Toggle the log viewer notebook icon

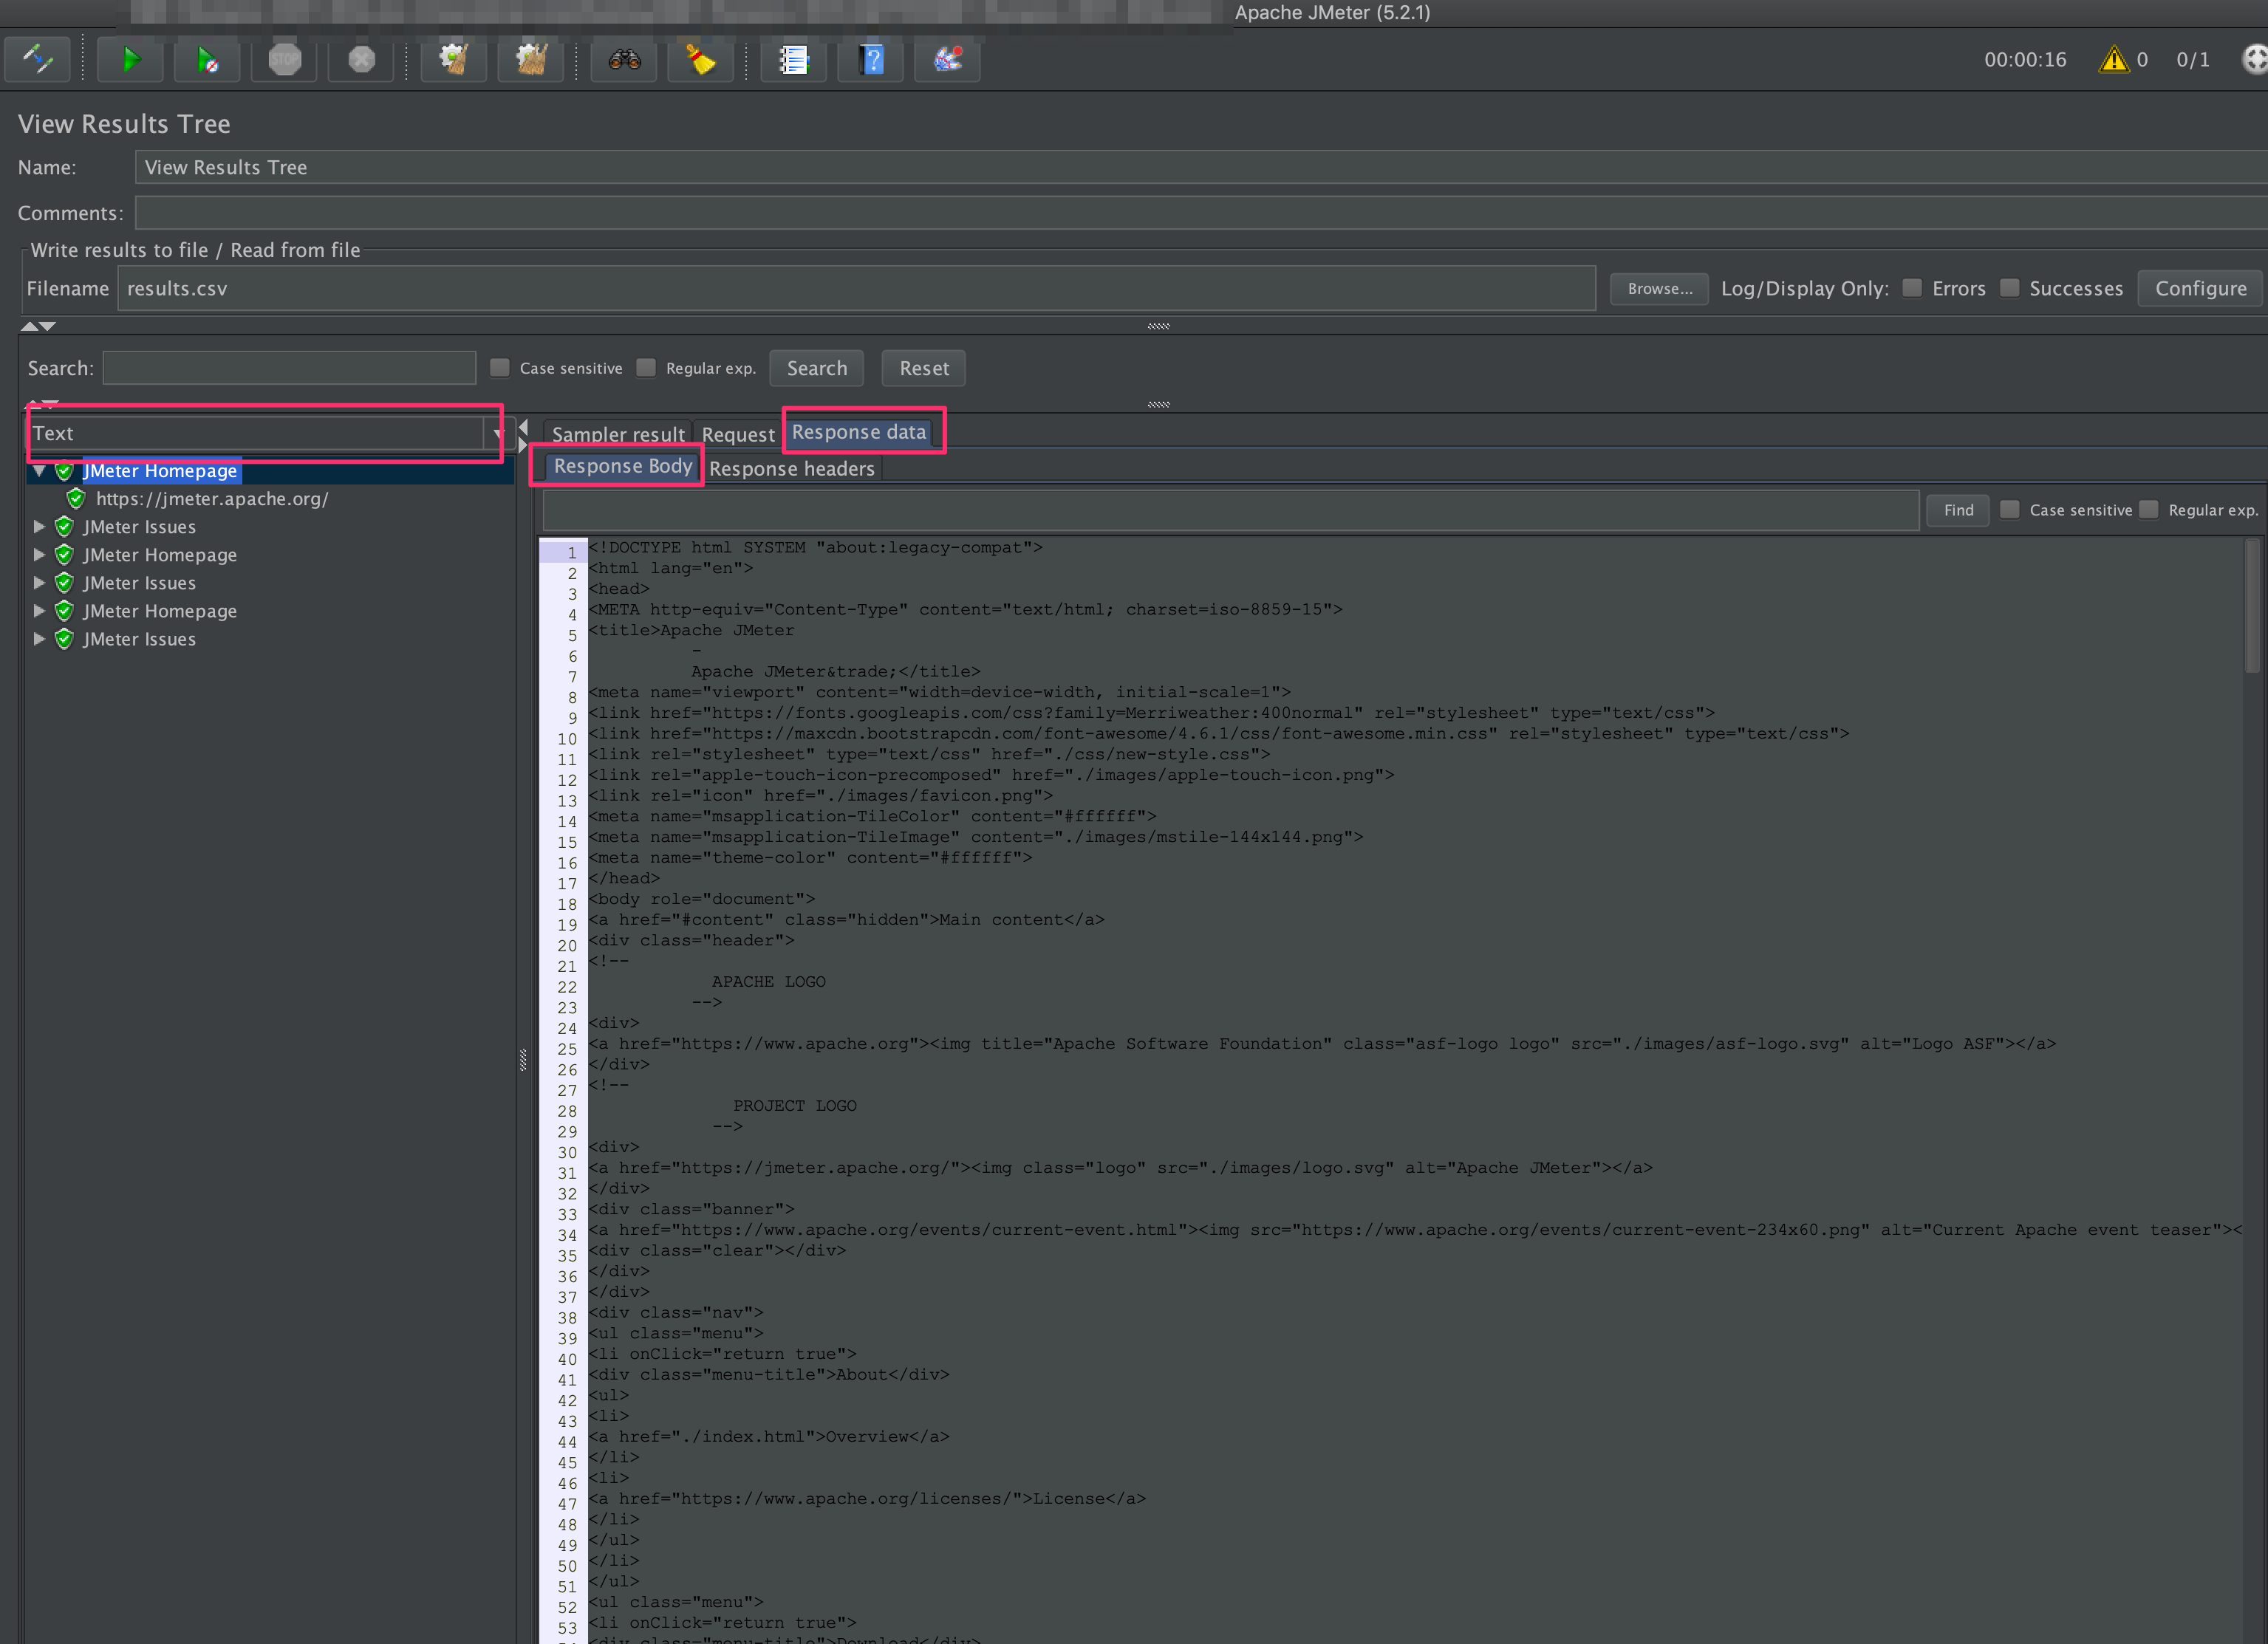coord(793,60)
